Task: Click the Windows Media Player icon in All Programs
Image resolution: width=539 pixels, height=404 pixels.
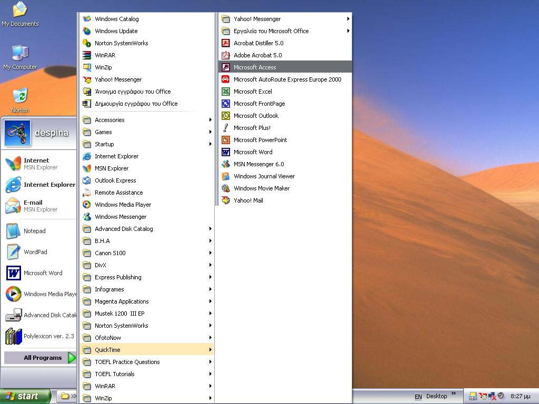Action: tap(87, 205)
